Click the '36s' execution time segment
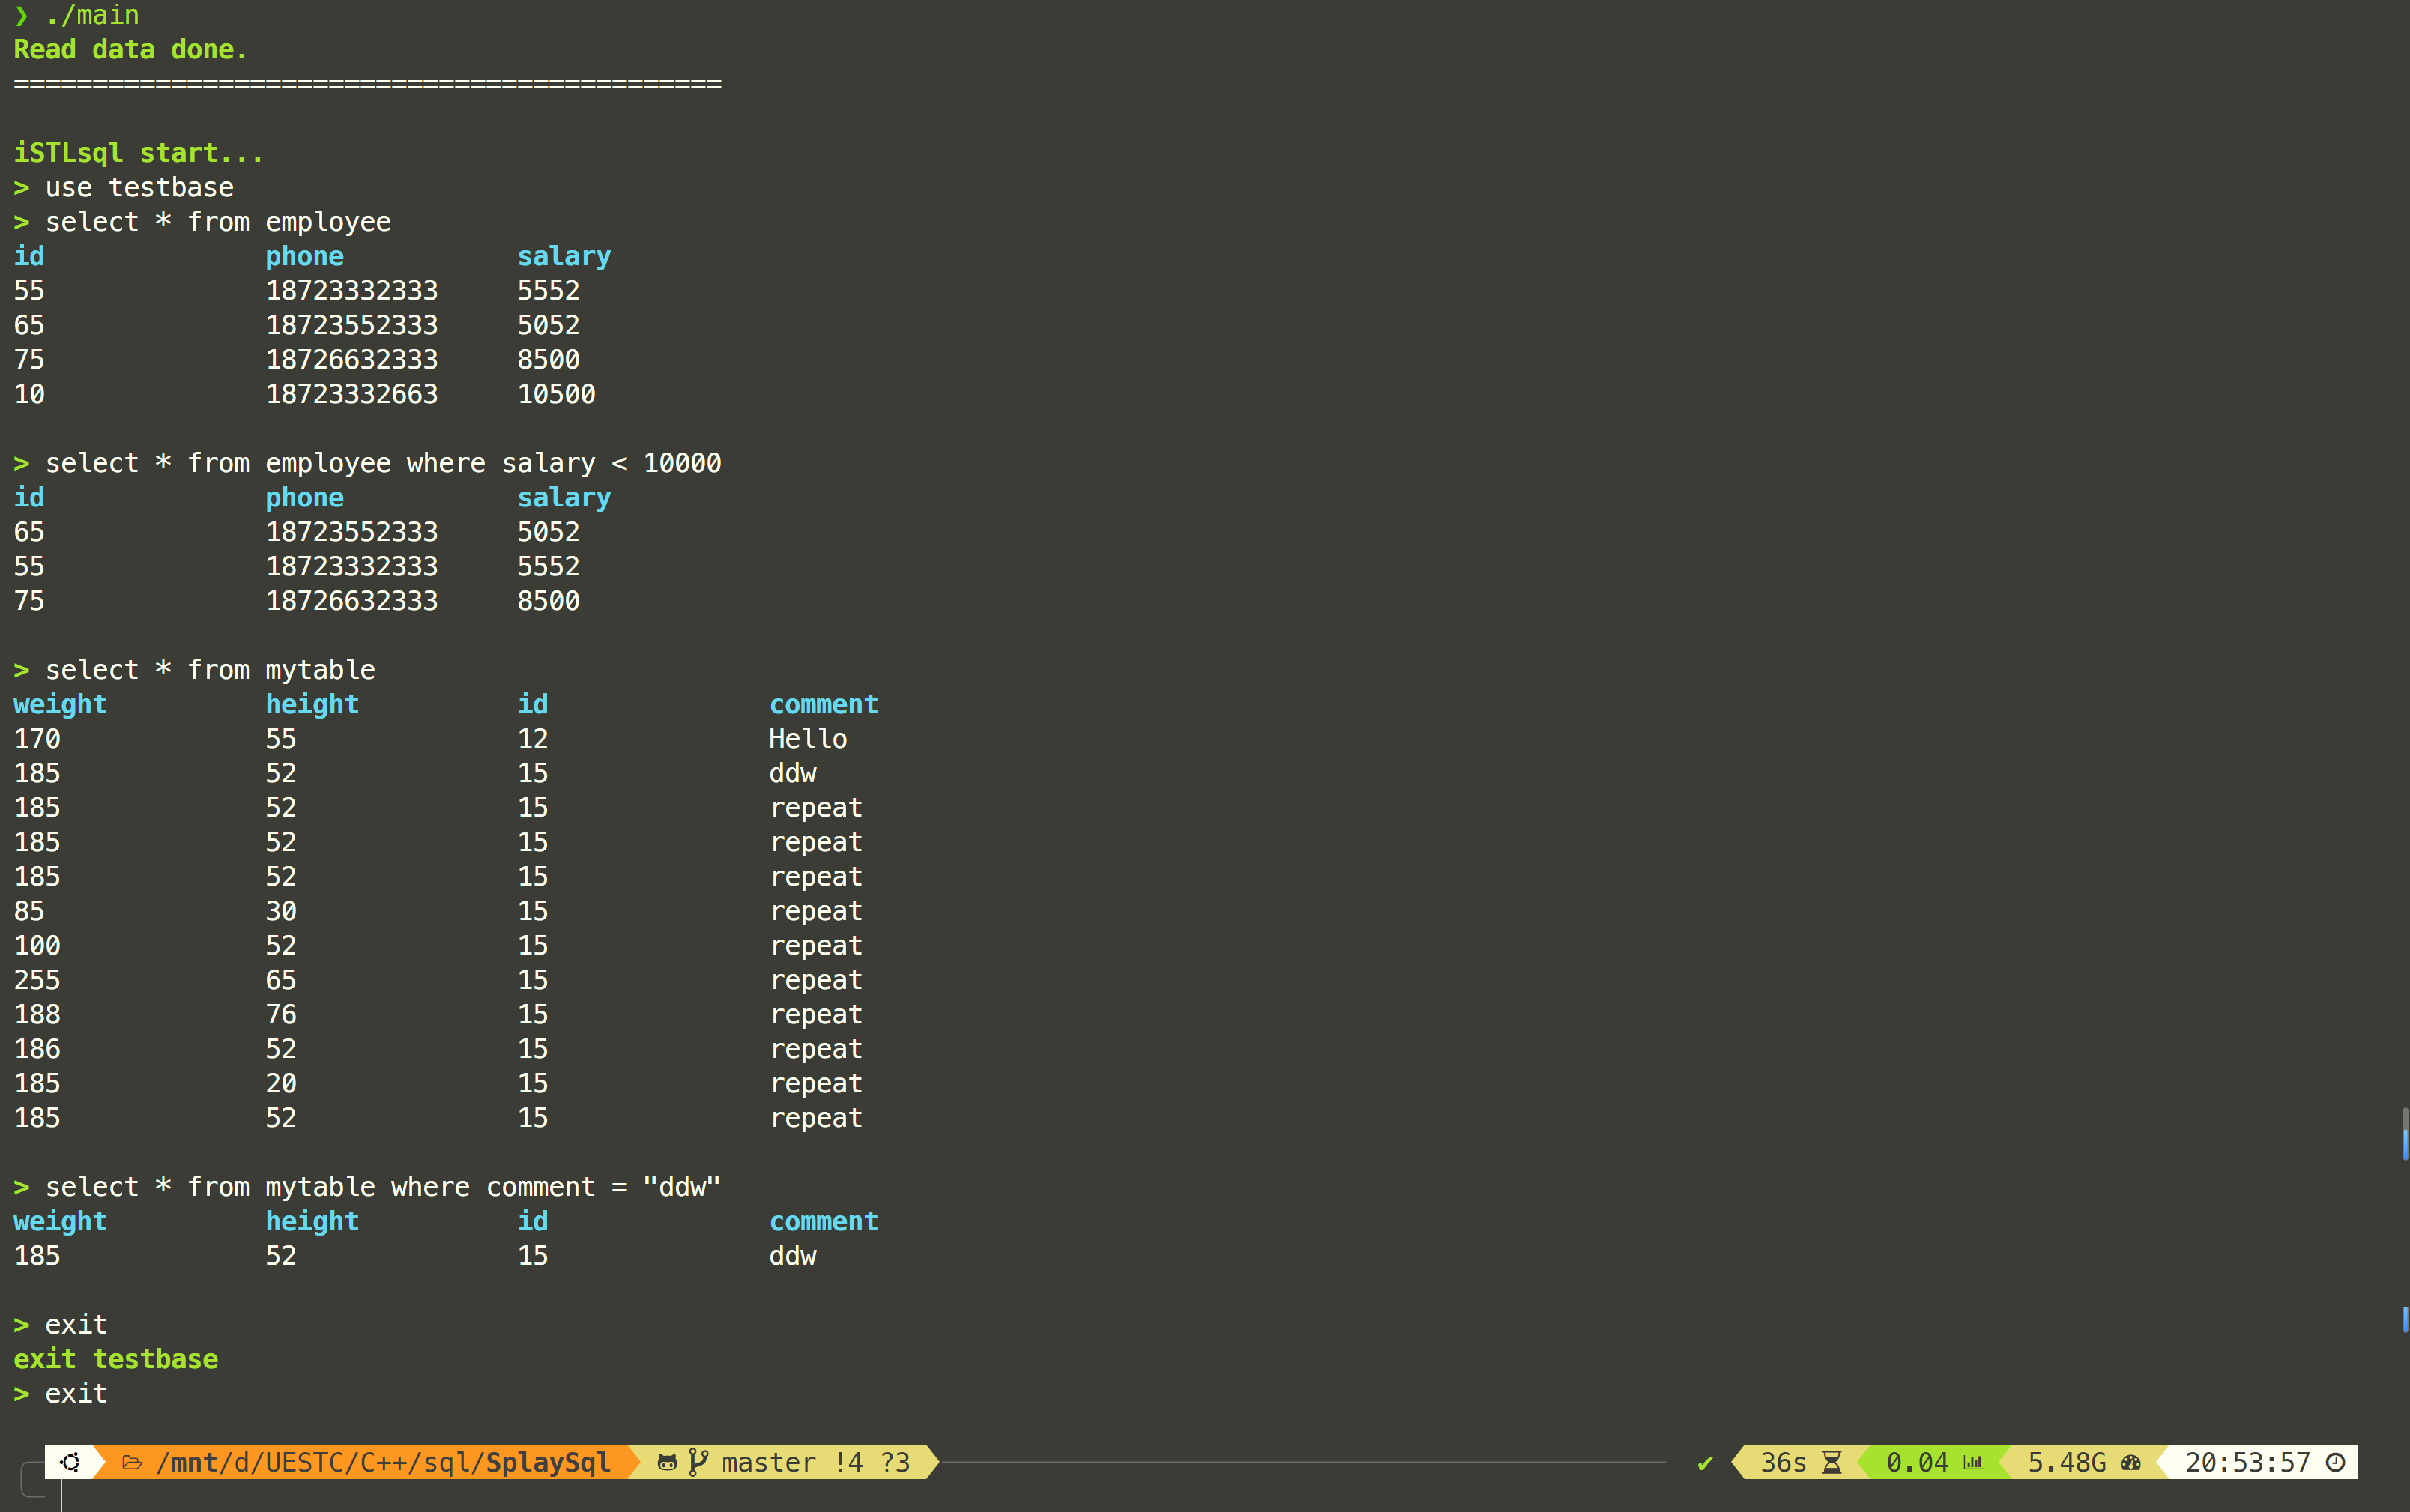Image resolution: width=2410 pixels, height=1512 pixels. click(1783, 1463)
